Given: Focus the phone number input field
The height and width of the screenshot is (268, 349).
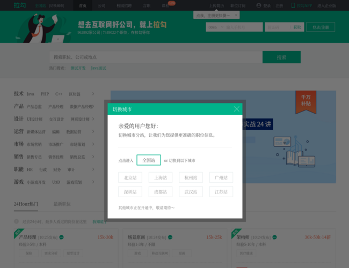Looking at the screenshot, I should tap(244, 27).
